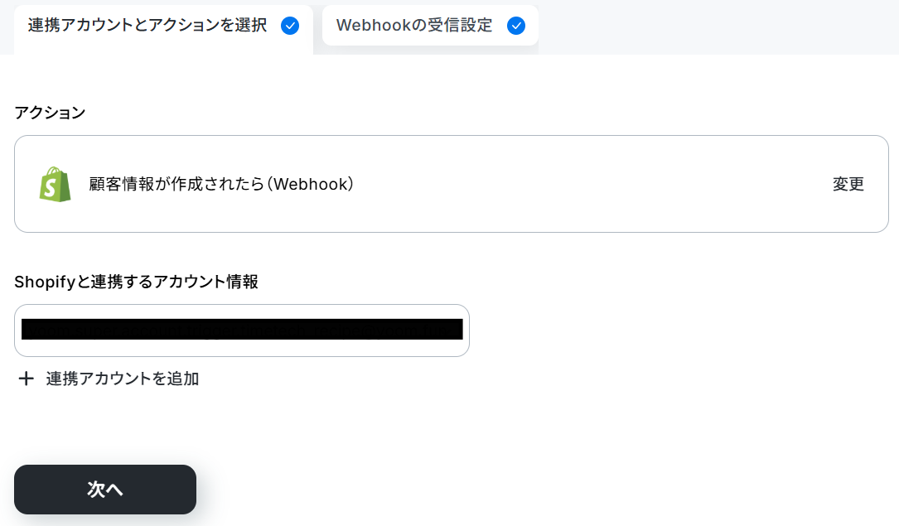899x526 pixels.
Task: Click the 変更 link to change action
Action: (x=848, y=185)
